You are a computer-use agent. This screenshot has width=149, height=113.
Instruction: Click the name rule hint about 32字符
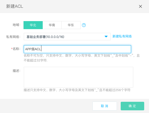coord(81,58)
